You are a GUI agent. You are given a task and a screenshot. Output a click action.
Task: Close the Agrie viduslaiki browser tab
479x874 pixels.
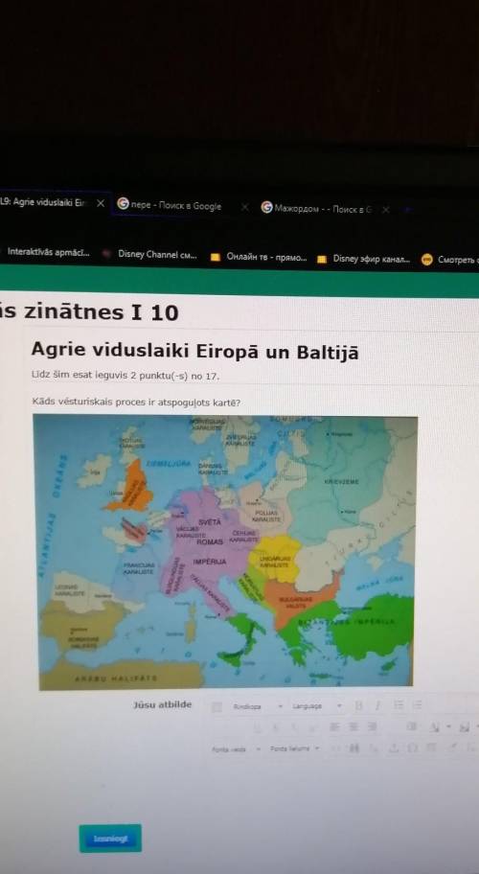[x=101, y=203]
